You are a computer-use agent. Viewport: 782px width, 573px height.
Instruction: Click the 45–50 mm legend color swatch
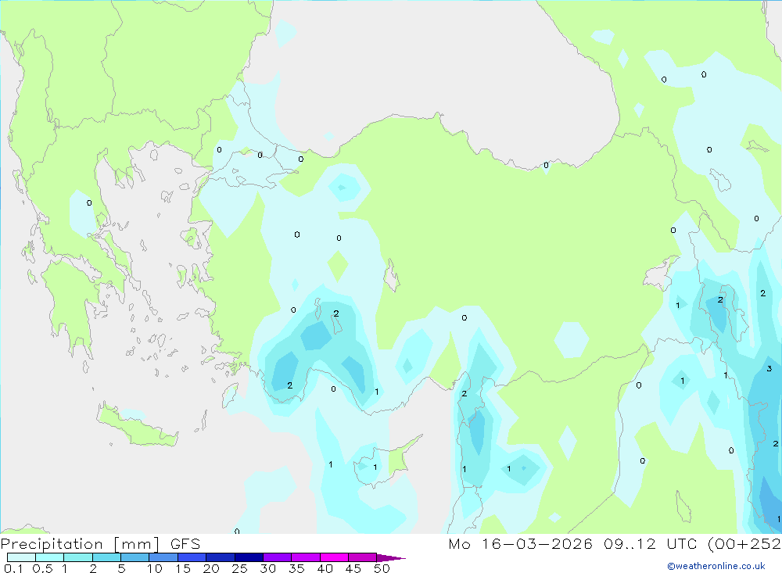362,557
